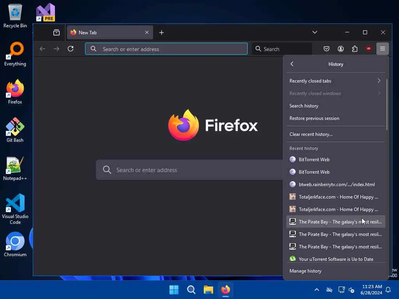
Task: Select the New Tab tab
Action: click(110, 32)
